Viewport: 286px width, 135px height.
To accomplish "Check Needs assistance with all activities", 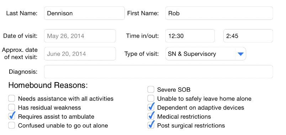I will (11, 98).
